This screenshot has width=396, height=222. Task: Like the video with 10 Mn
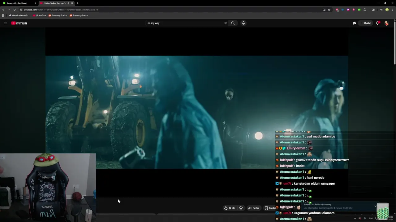click(x=229, y=208)
